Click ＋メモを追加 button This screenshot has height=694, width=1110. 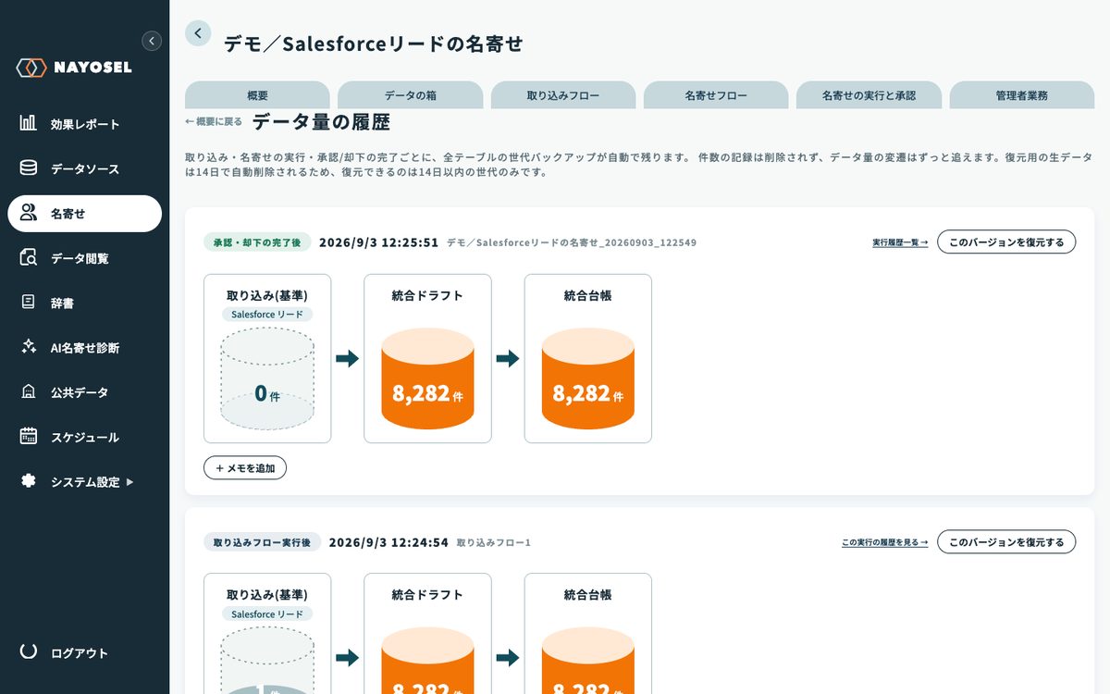(245, 468)
